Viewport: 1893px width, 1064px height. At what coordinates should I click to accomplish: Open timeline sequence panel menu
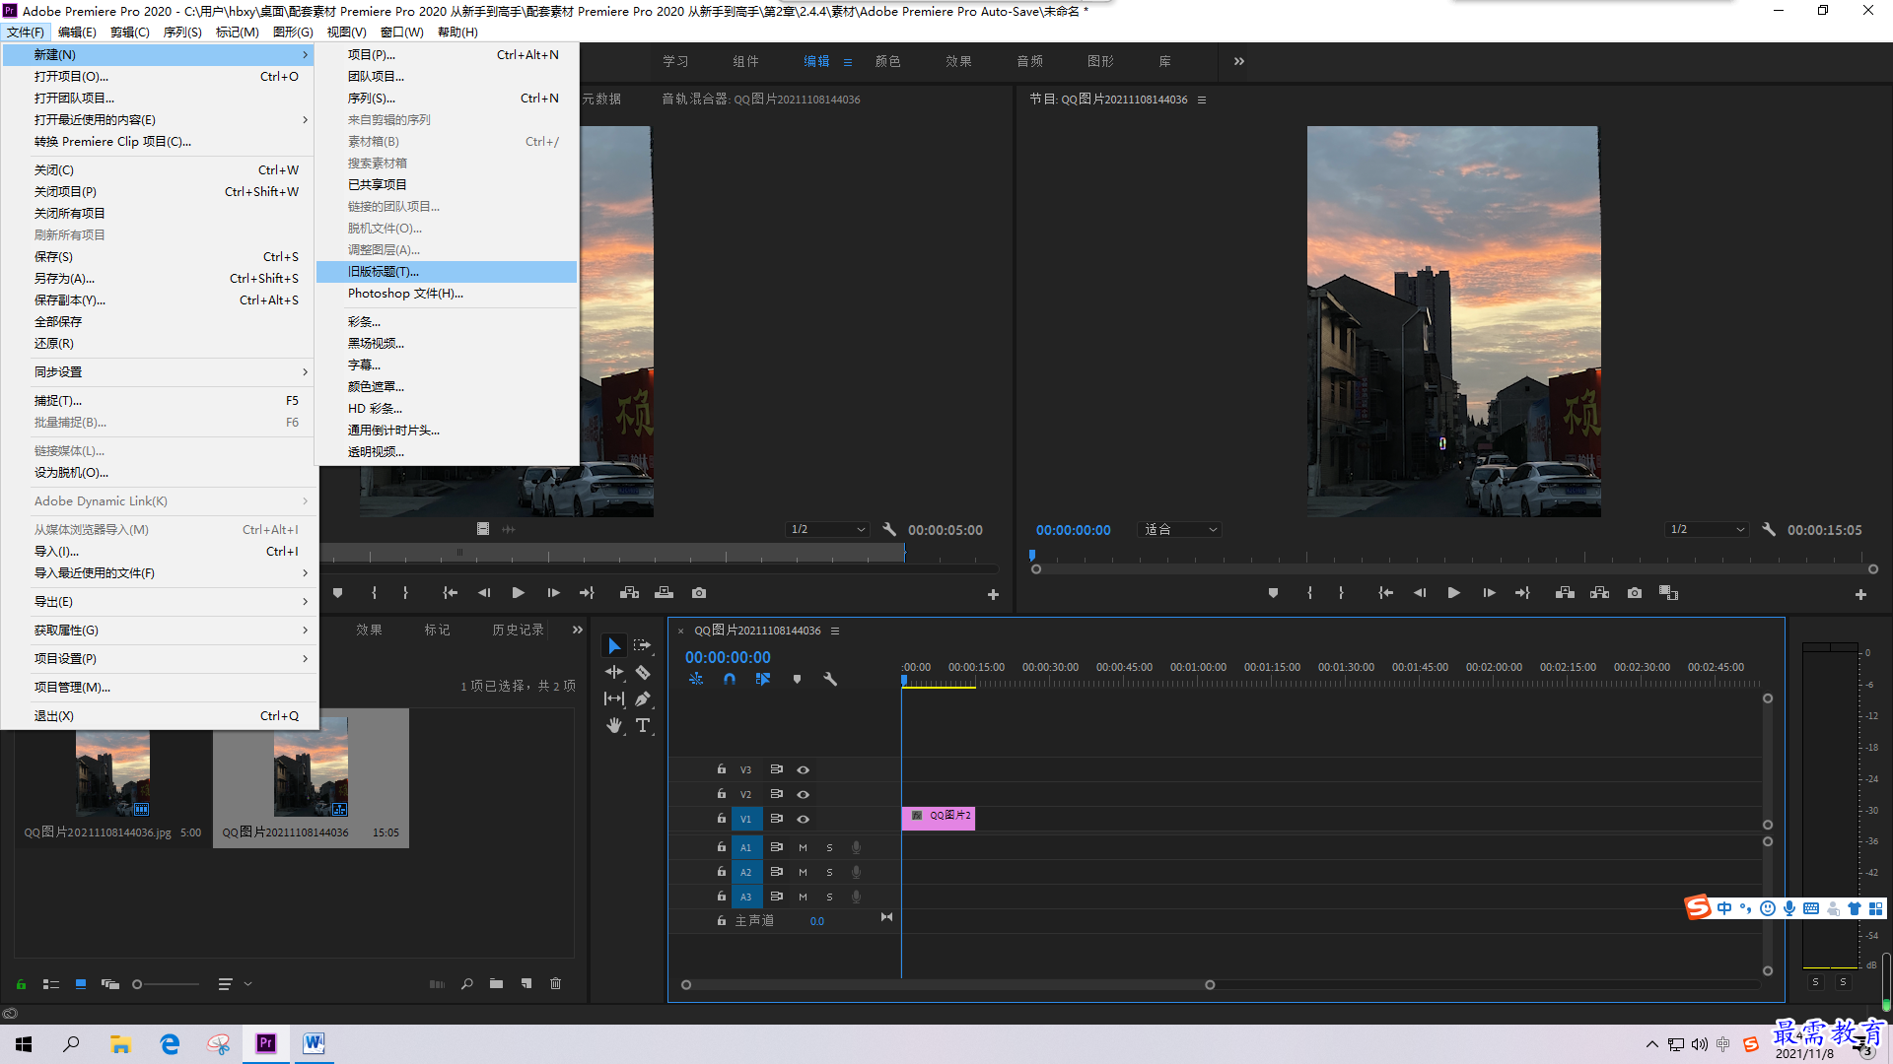pyautogui.click(x=835, y=631)
